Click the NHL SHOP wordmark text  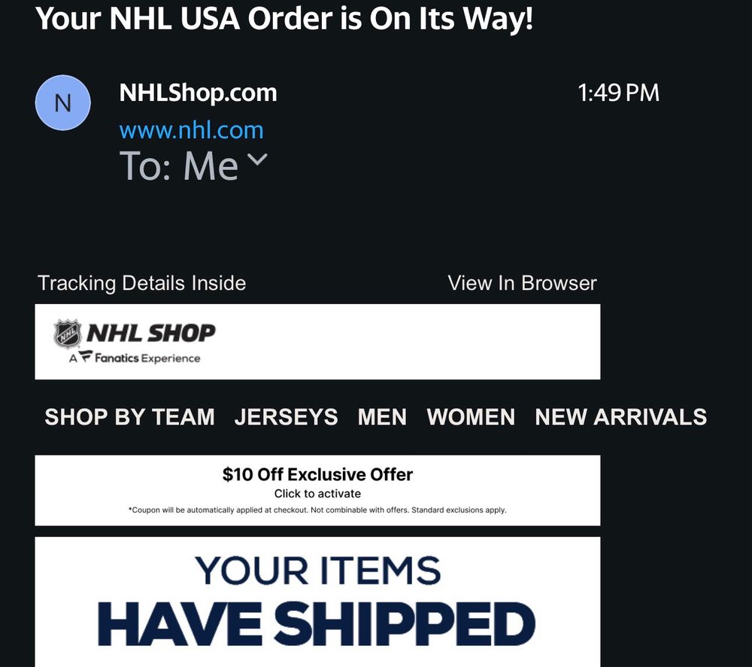point(151,333)
